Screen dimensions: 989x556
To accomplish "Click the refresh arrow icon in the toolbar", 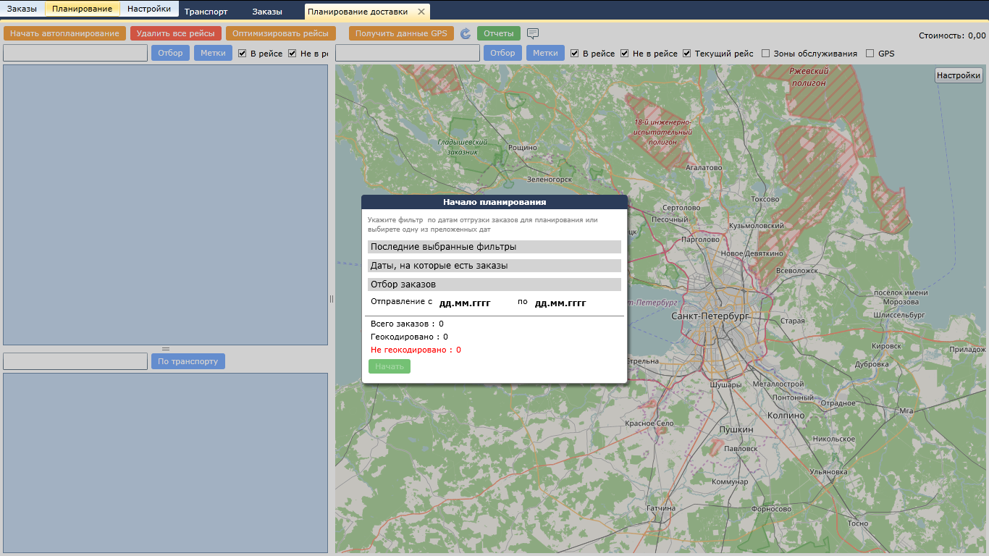I will click(466, 33).
